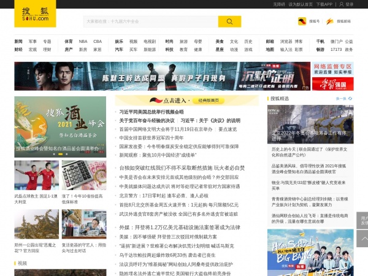The image size is (368, 276).
Task: Open 美媒：因不够强硬 拜登 article
Action: point(168,237)
